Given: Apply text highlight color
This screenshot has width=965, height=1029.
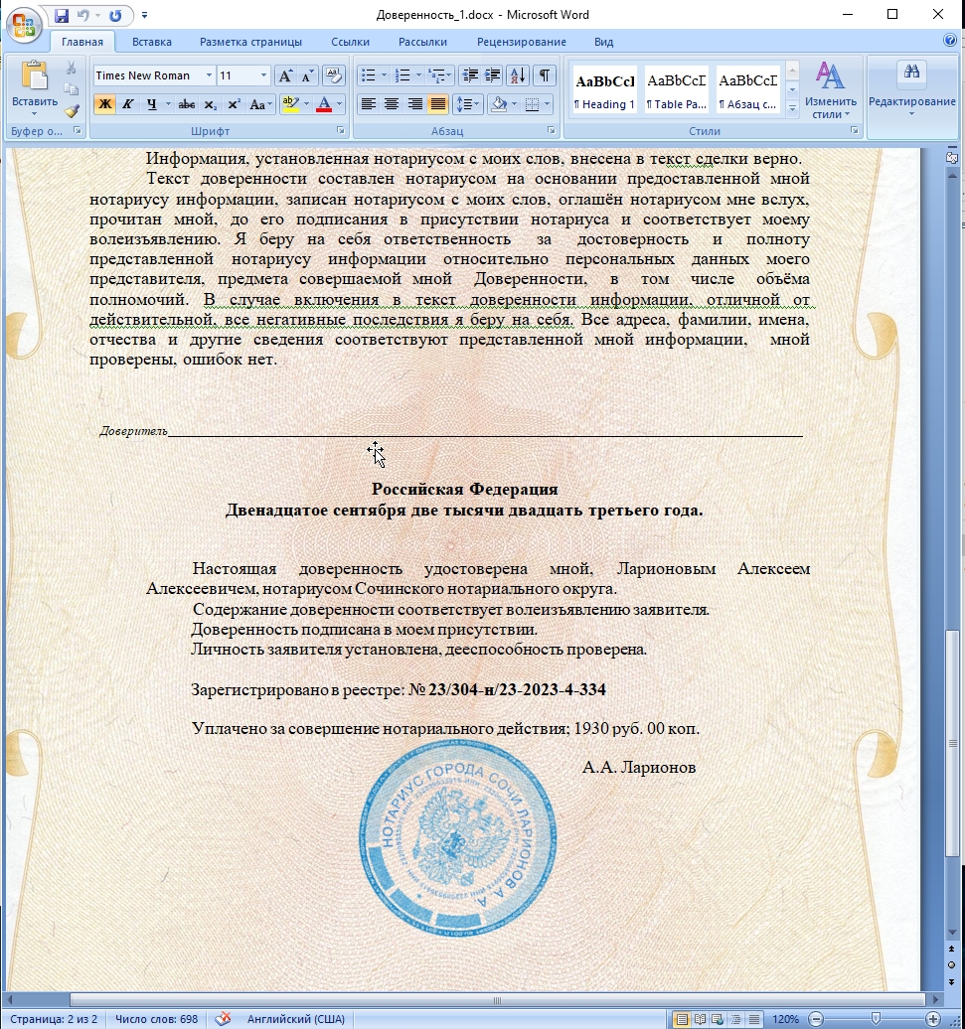Looking at the screenshot, I should pos(289,104).
